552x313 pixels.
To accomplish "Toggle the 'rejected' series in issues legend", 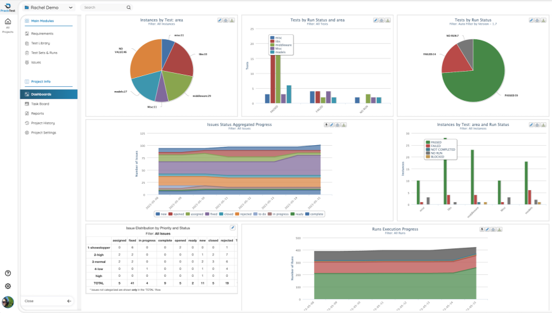I will [243, 214].
